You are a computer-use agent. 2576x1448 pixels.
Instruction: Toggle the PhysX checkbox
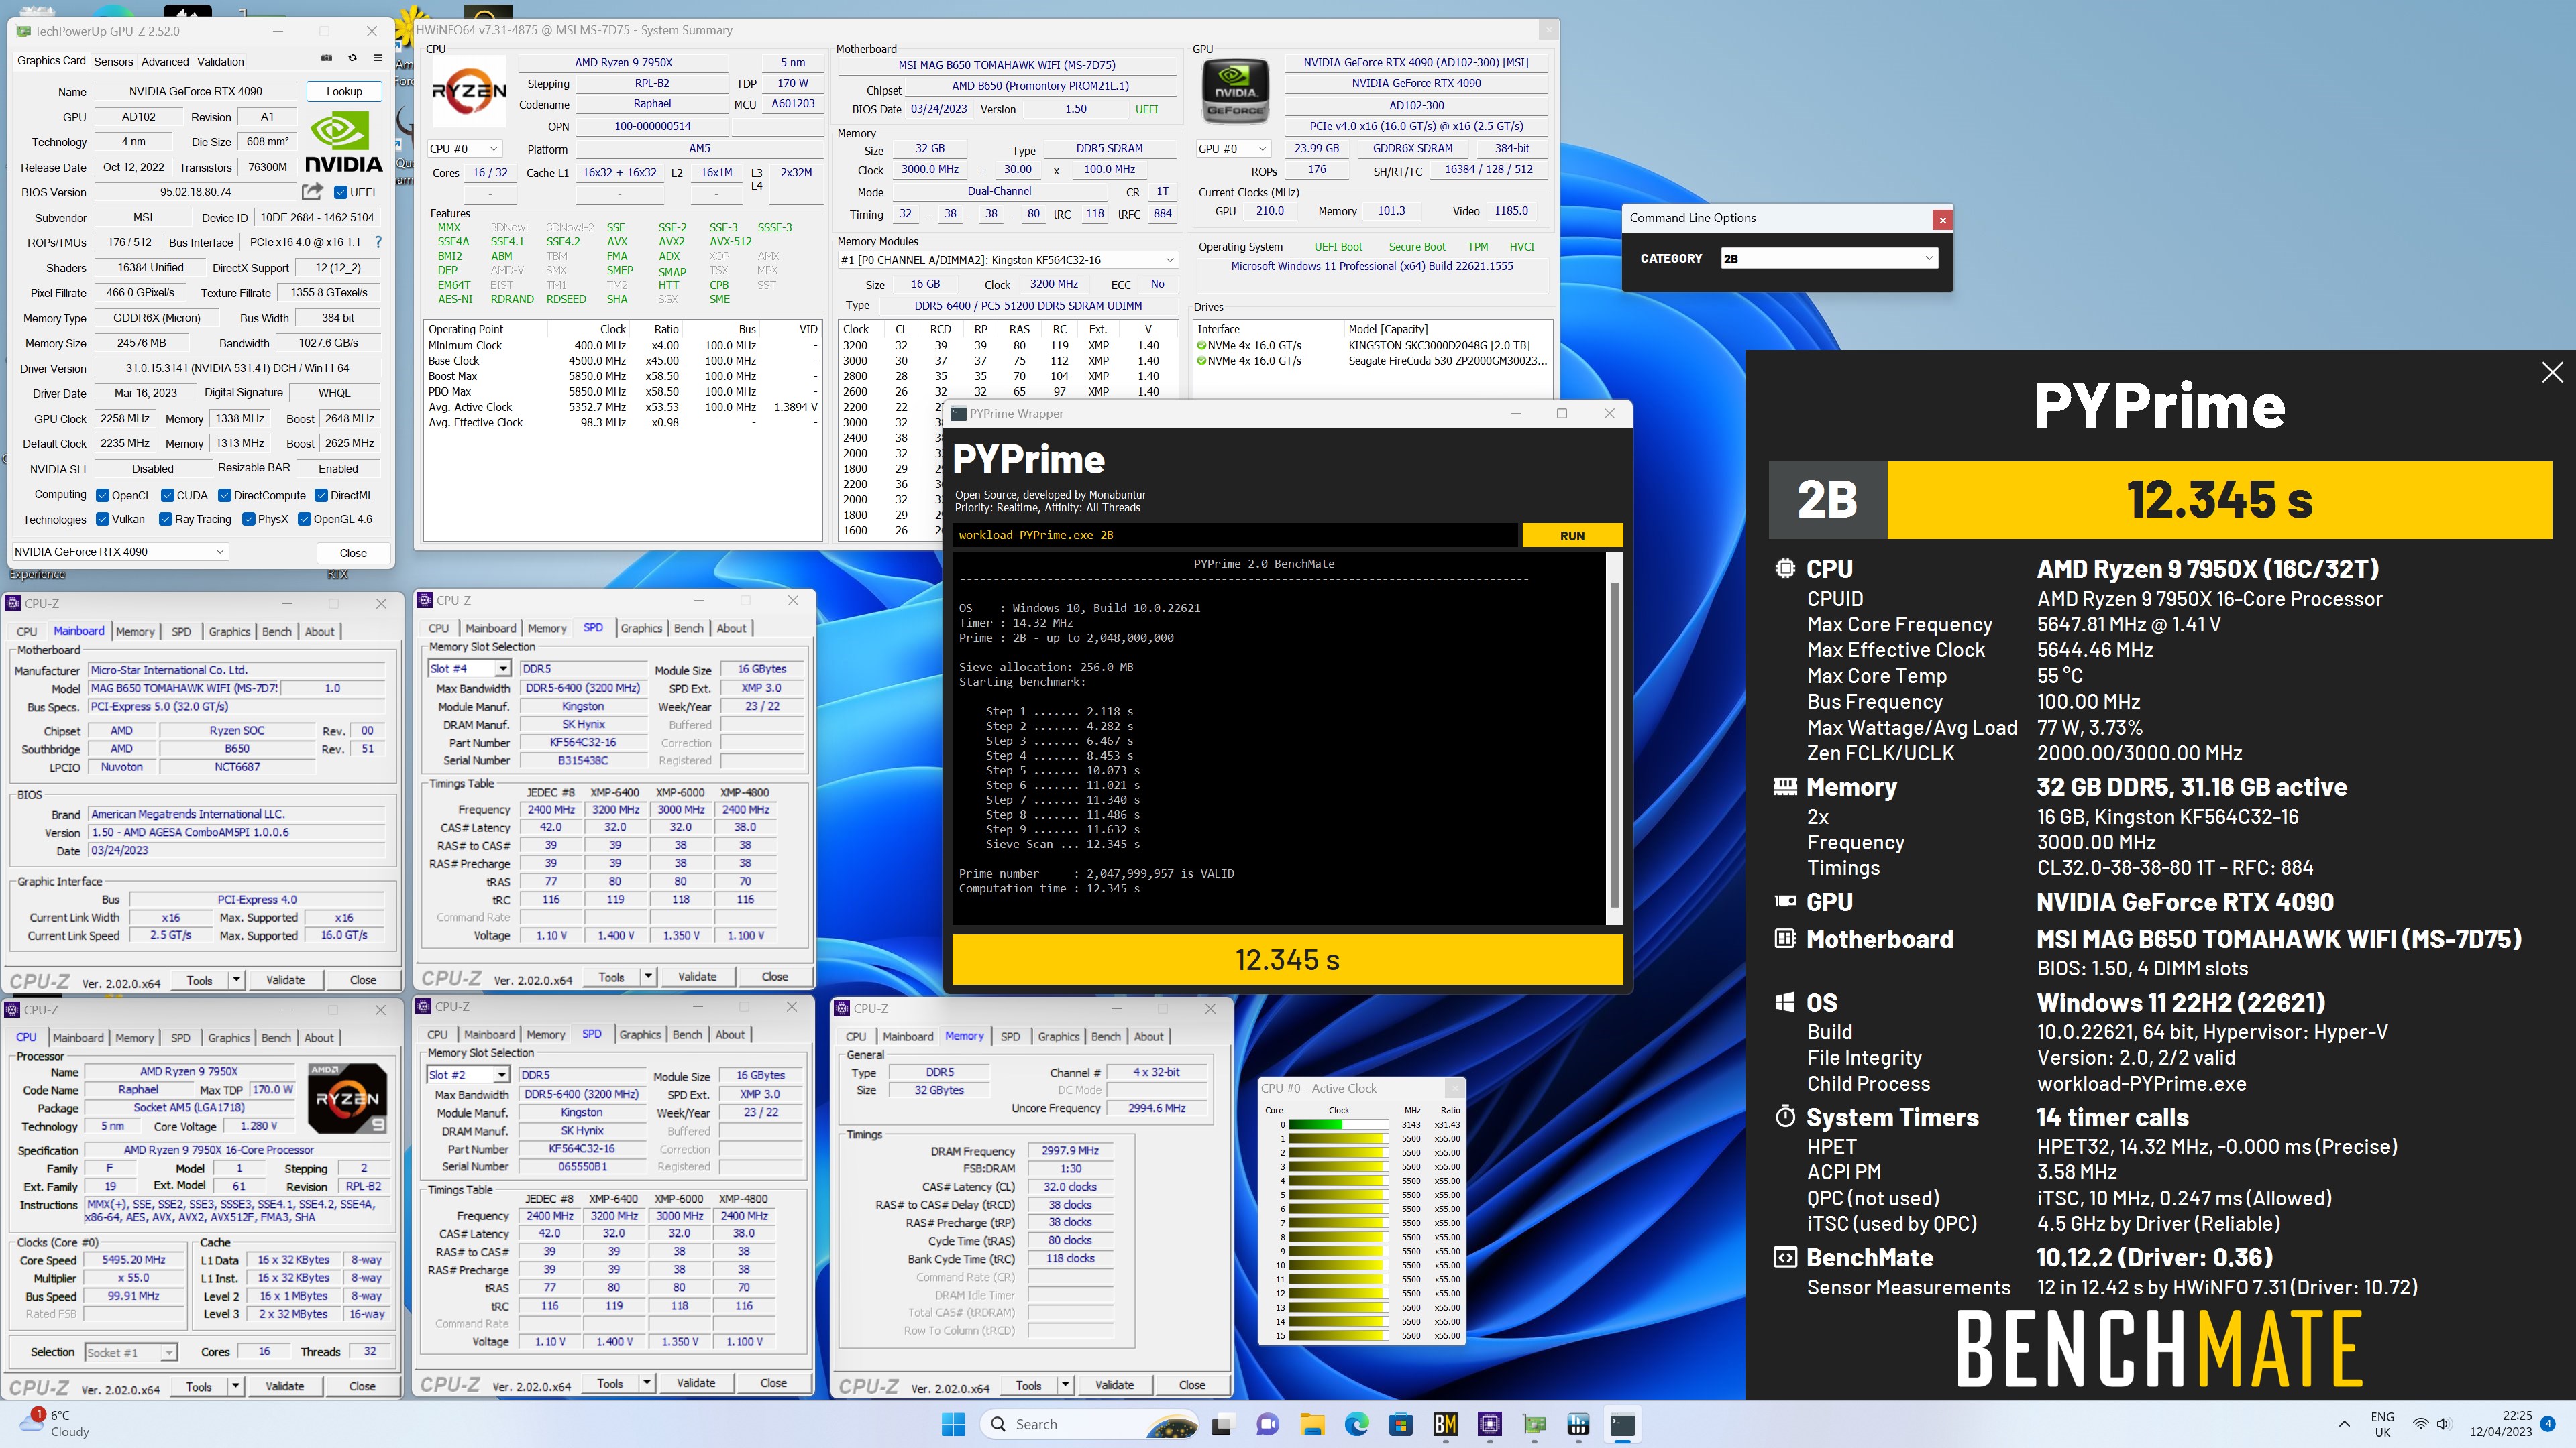[x=248, y=519]
